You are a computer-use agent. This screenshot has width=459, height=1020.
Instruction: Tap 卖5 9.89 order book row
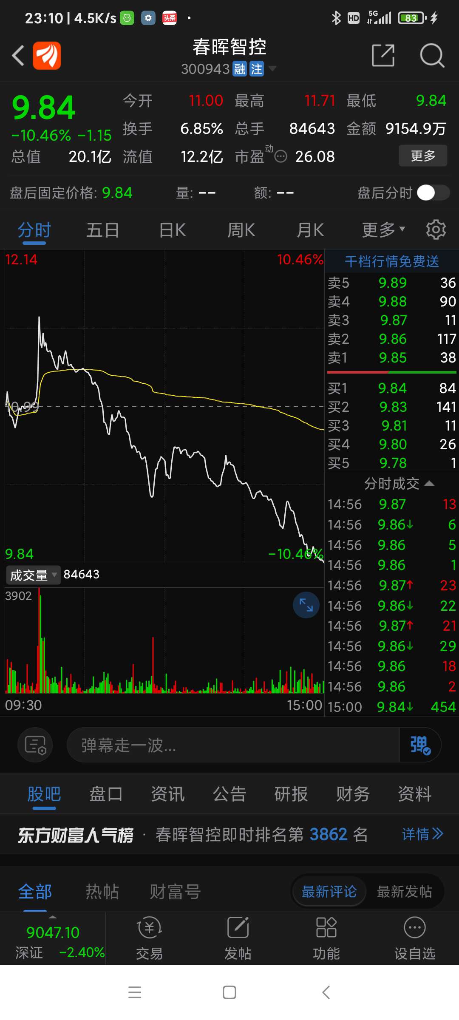(x=392, y=283)
